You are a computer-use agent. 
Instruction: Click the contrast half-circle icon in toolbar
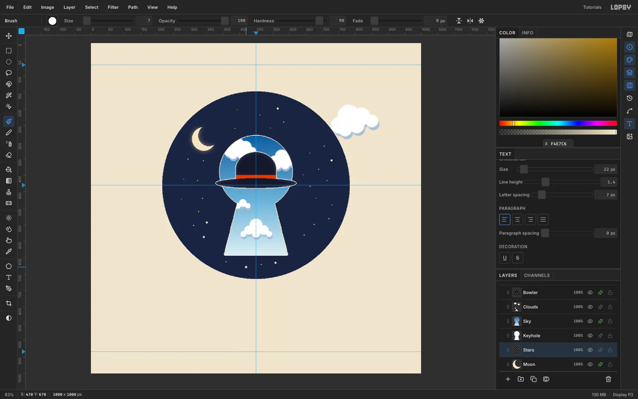coord(9,318)
